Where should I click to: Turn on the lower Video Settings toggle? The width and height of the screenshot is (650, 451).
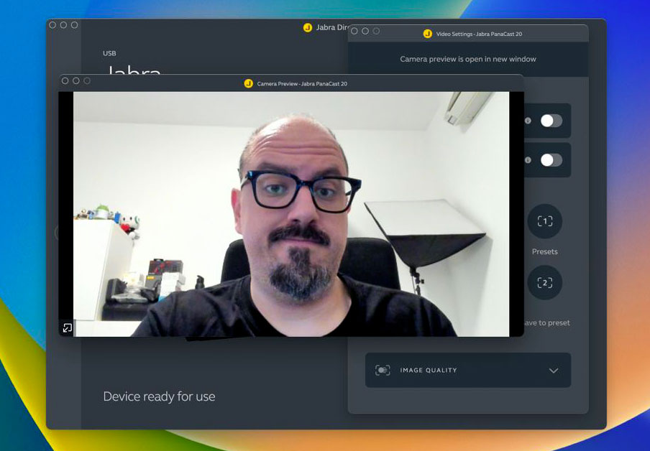[551, 160]
